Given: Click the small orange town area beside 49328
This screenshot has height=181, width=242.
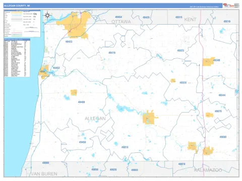Looking at the screenshot, I should [x=173, y=80].
